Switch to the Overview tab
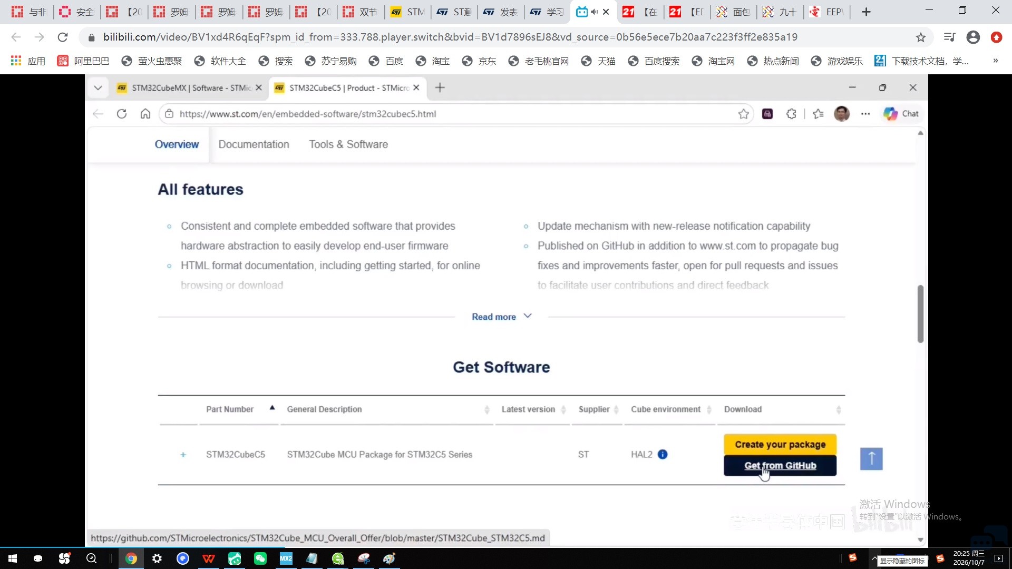This screenshot has width=1012, height=569. (x=177, y=144)
